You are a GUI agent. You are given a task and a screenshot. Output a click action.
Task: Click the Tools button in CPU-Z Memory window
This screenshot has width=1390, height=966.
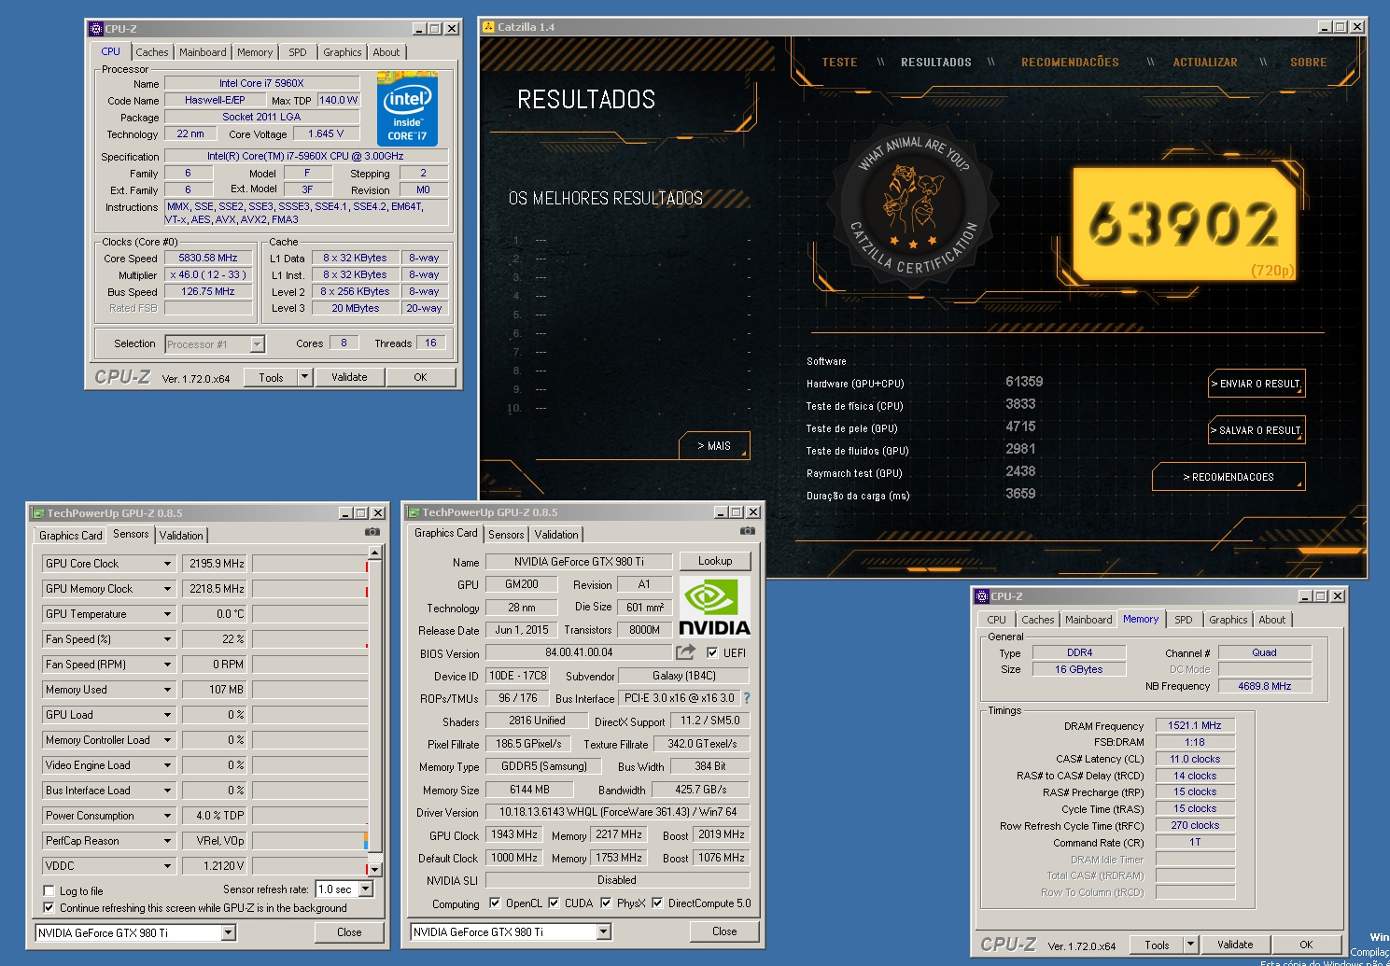(x=1157, y=945)
